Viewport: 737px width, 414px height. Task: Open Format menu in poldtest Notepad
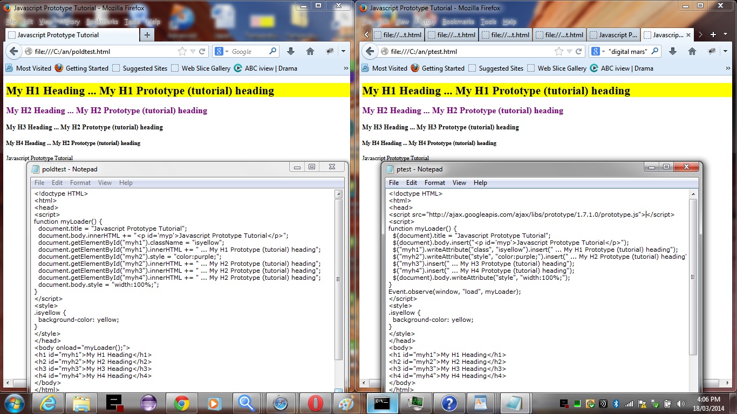click(80, 183)
